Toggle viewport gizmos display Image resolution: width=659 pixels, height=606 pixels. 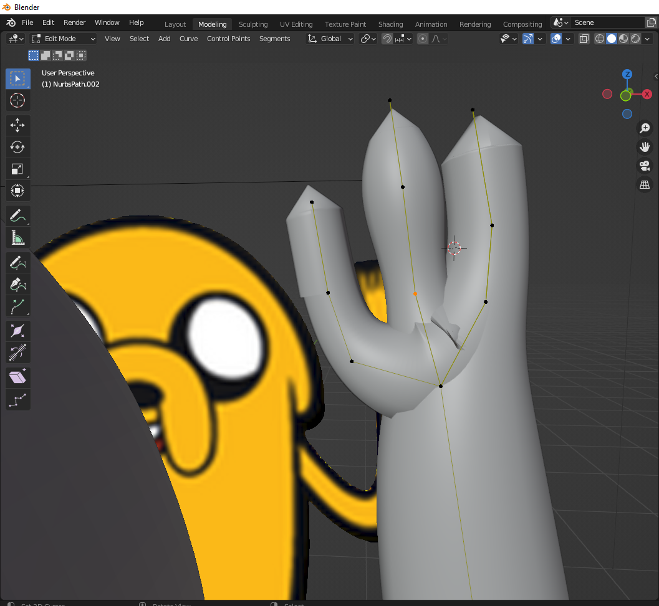tap(528, 39)
